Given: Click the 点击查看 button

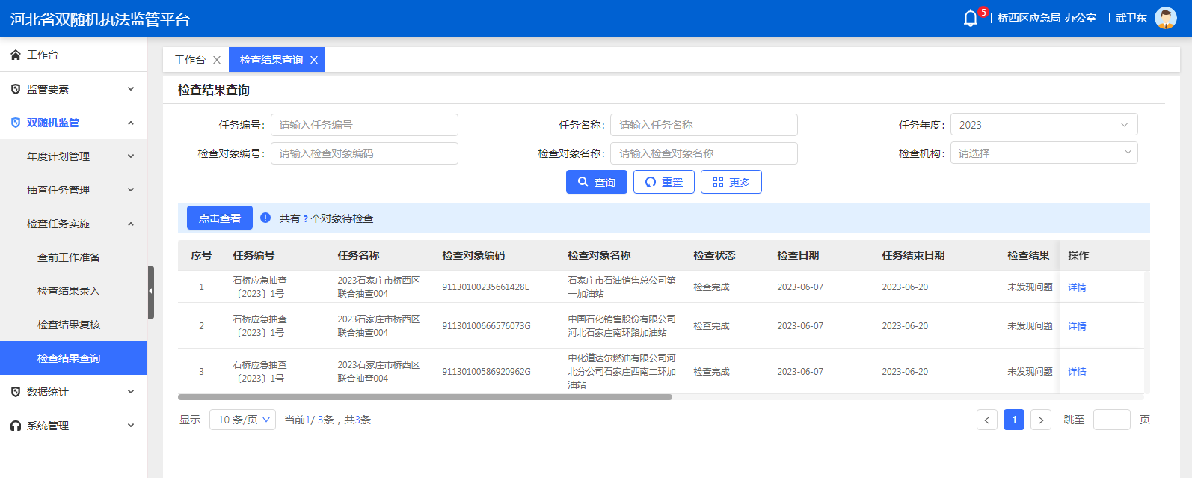Looking at the screenshot, I should coord(220,218).
